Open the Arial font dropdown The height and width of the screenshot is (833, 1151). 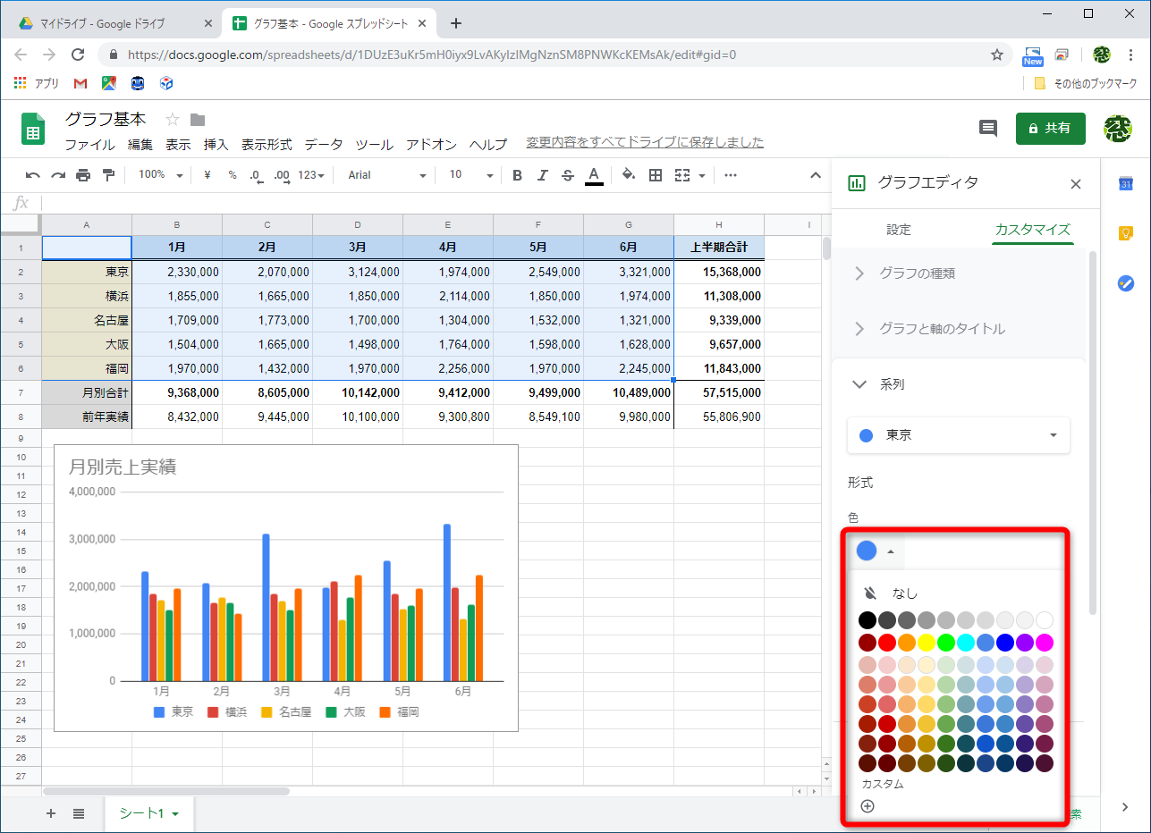click(x=386, y=175)
